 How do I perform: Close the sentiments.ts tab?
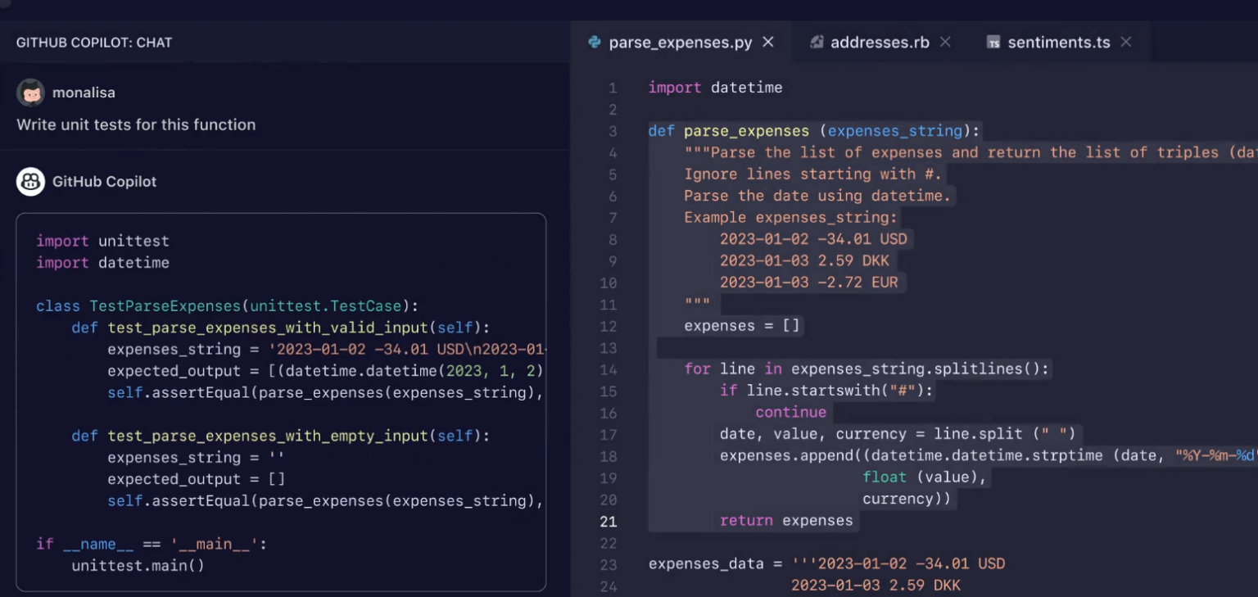pyautogui.click(x=1126, y=41)
